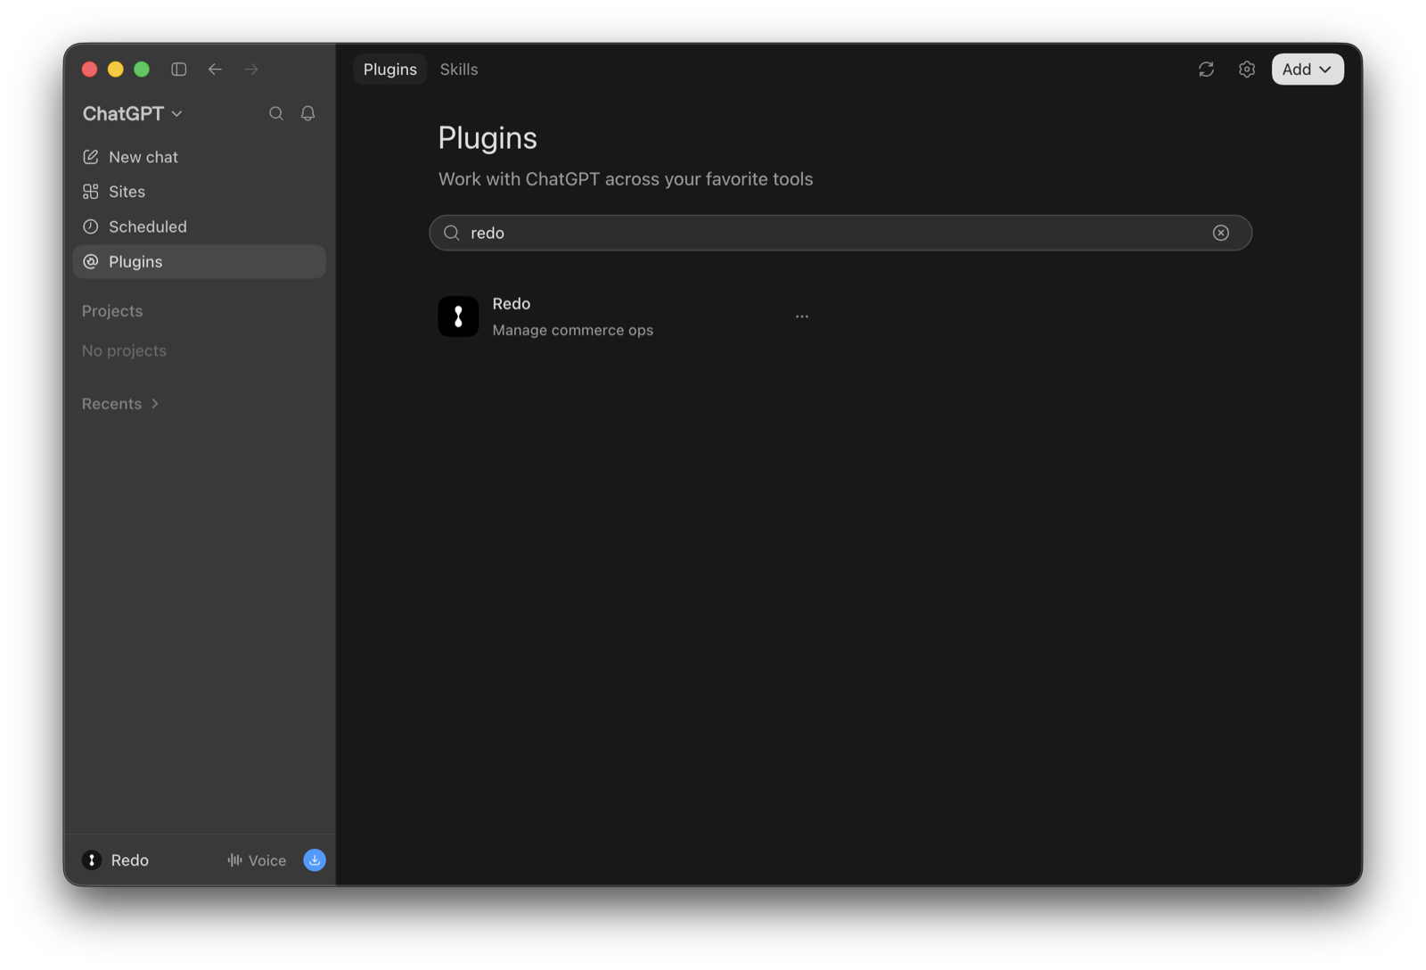Open the ChatGPT model dropdown
The image size is (1426, 970).
coord(133,113)
